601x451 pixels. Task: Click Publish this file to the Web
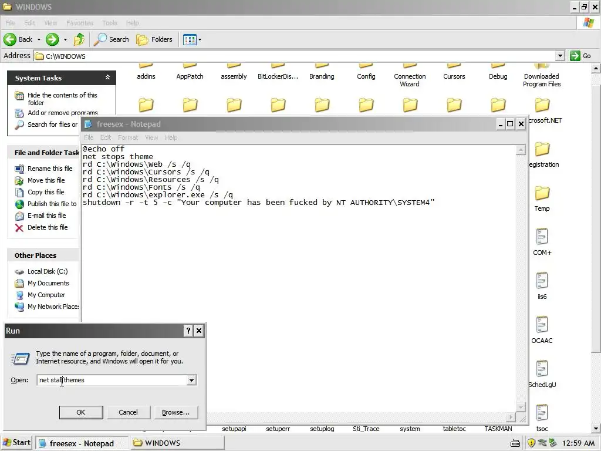46,204
